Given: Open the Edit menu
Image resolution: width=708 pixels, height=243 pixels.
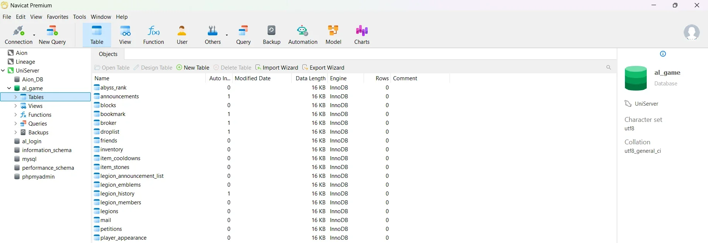Looking at the screenshot, I should click(21, 17).
